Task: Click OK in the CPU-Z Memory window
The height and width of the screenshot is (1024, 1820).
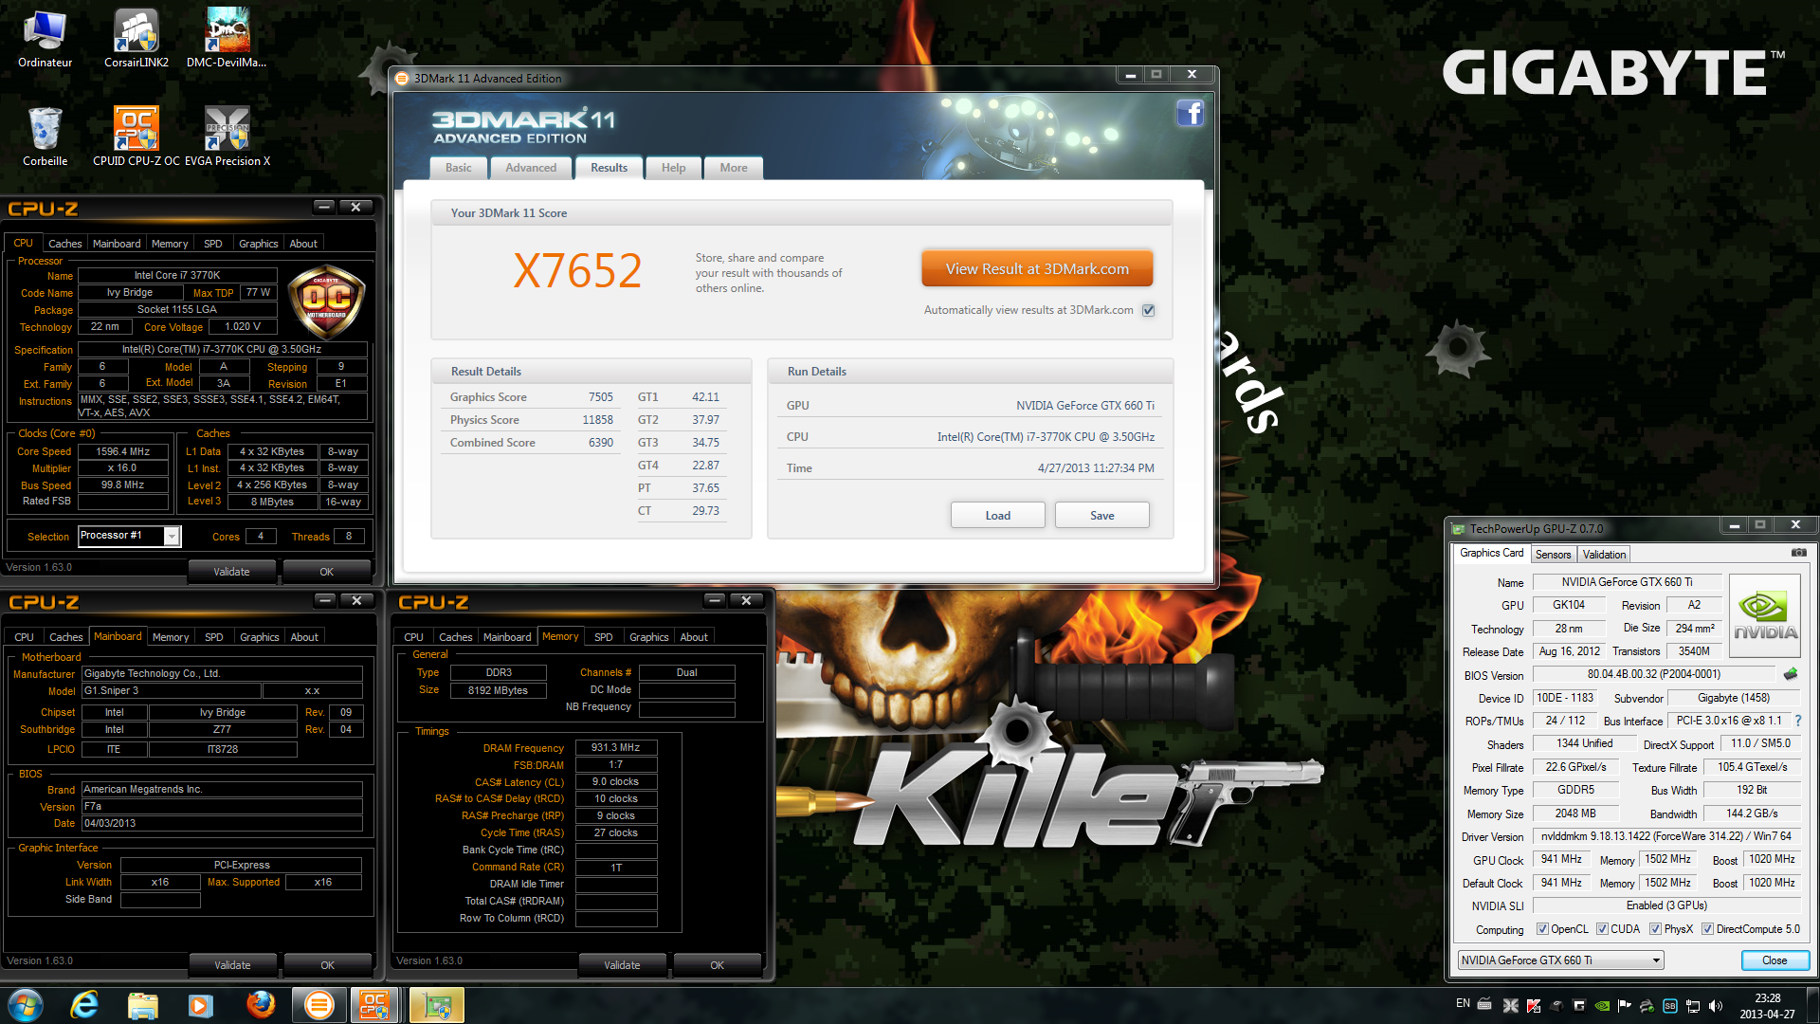Action: [717, 965]
